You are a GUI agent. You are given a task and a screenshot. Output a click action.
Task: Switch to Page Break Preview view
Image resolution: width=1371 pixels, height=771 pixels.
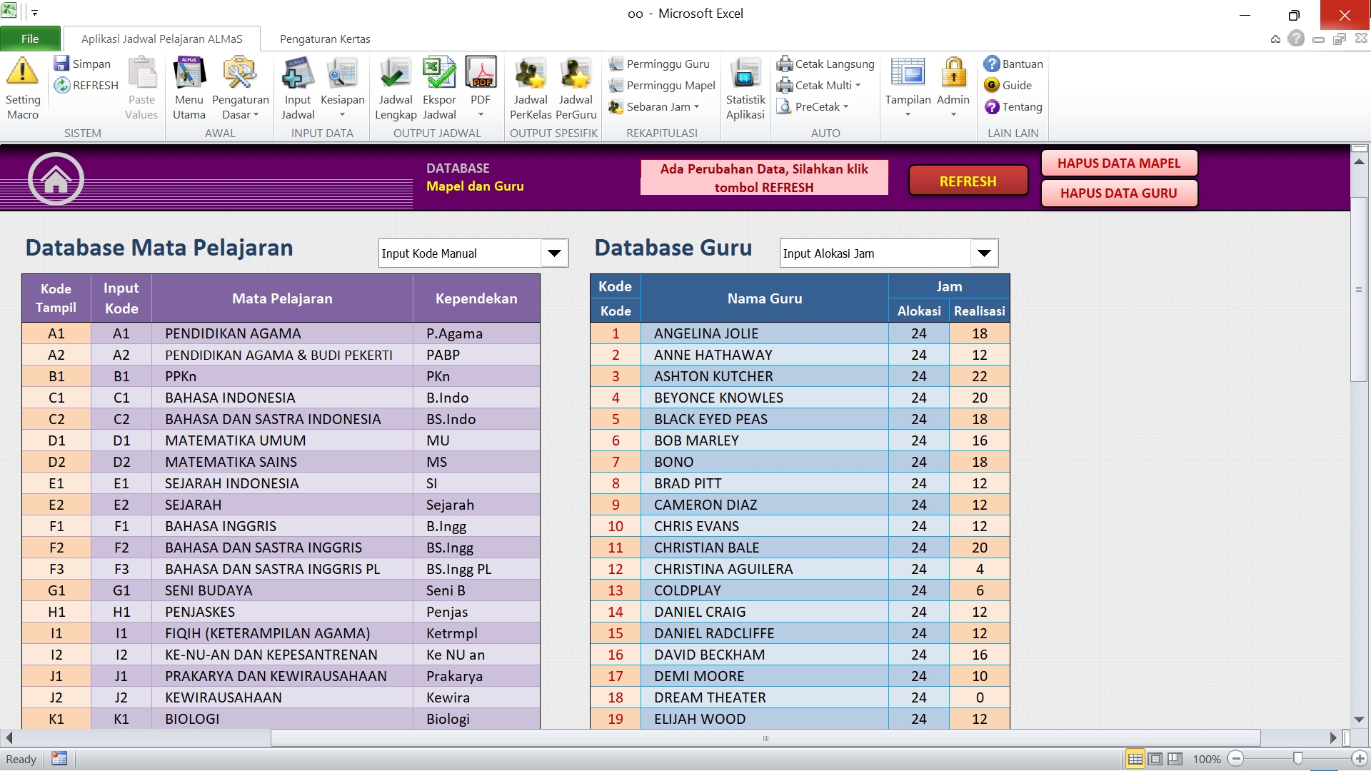coord(1175,759)
